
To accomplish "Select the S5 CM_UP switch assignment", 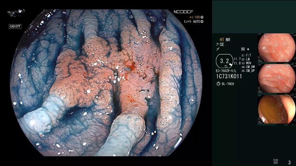I will [248, 71].
